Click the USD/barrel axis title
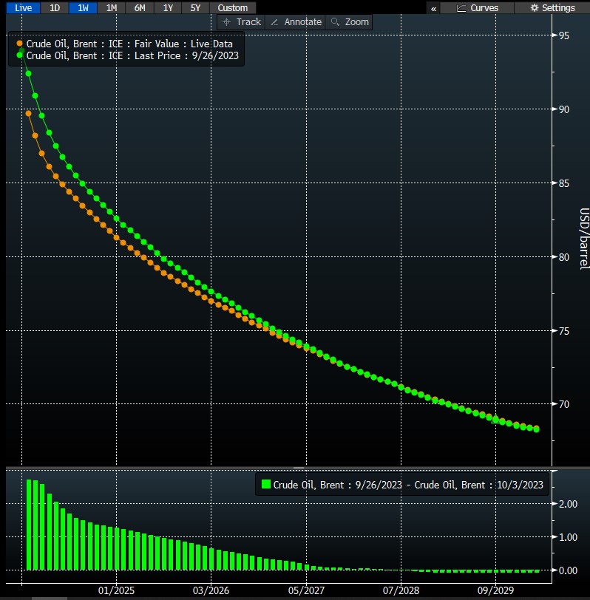 point(583,239)
